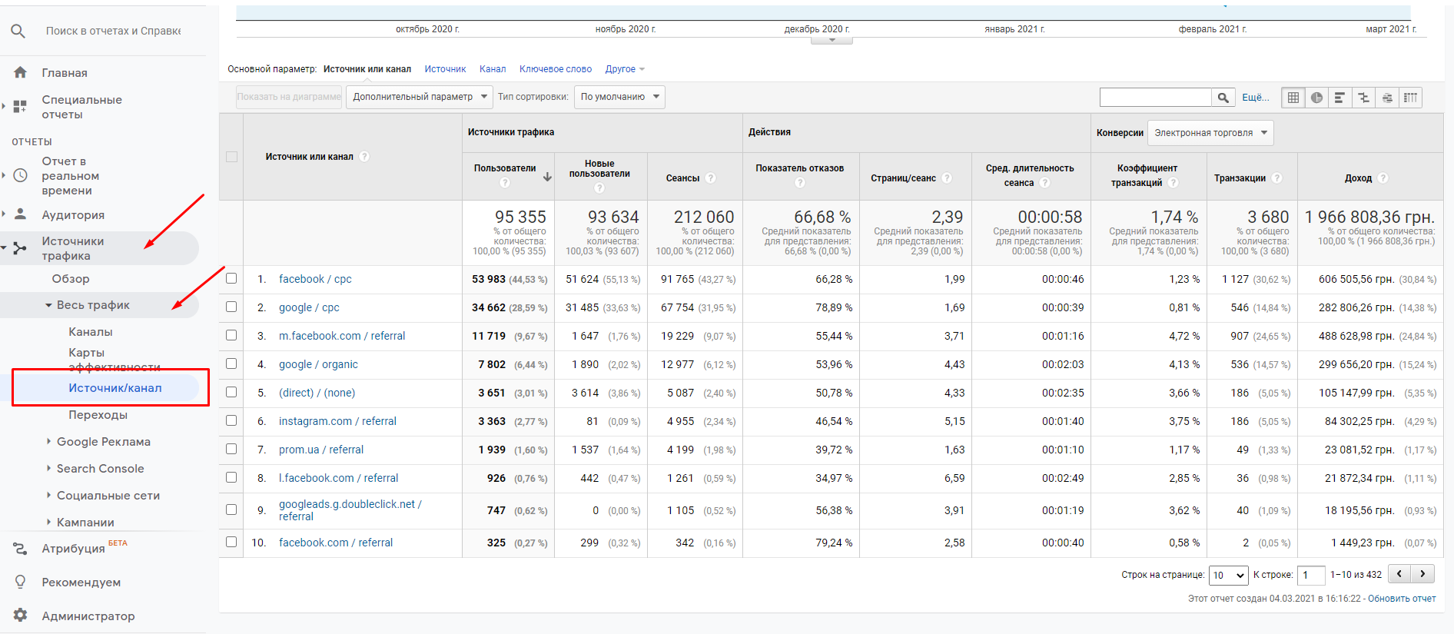
Task: Click Поиск в отчетах и Справке field
Action: coord(113,31)
